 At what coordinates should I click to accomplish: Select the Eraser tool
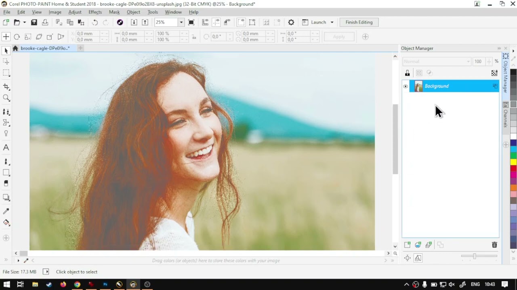click(x=6, y=183)
